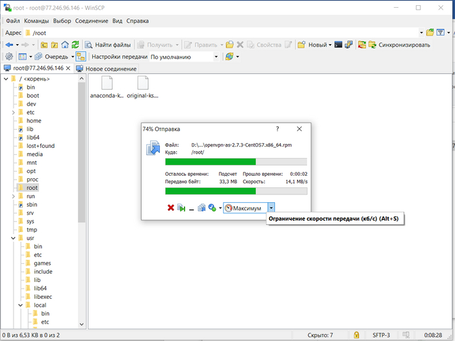This screenshot has height=341, width=455.
Task: Open the По умолчанию transfer settings dropdown
Action: [216, 57]
